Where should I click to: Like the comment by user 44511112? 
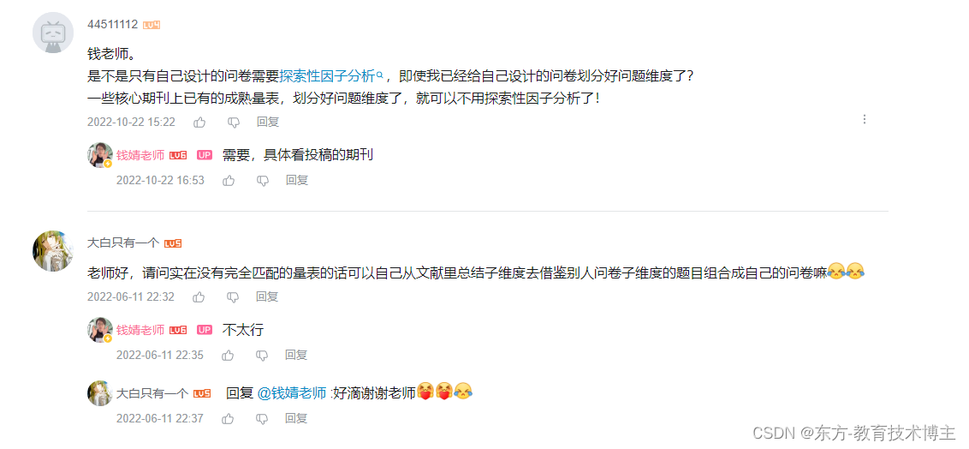tap(199, 123)
